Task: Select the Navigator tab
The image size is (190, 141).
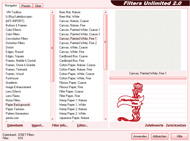Action: 11,5
